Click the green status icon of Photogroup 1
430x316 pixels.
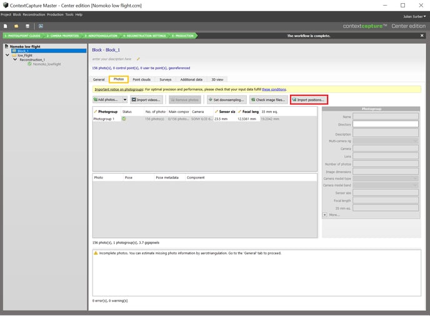click(124, 119)
